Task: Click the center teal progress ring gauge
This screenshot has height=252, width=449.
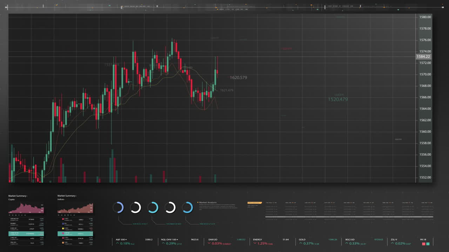Action: [153, 208]
